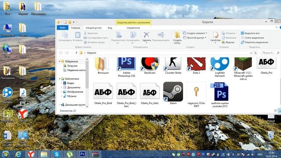
Task: Switch to the Главная ribbon tab
Action: click(76, 28)
